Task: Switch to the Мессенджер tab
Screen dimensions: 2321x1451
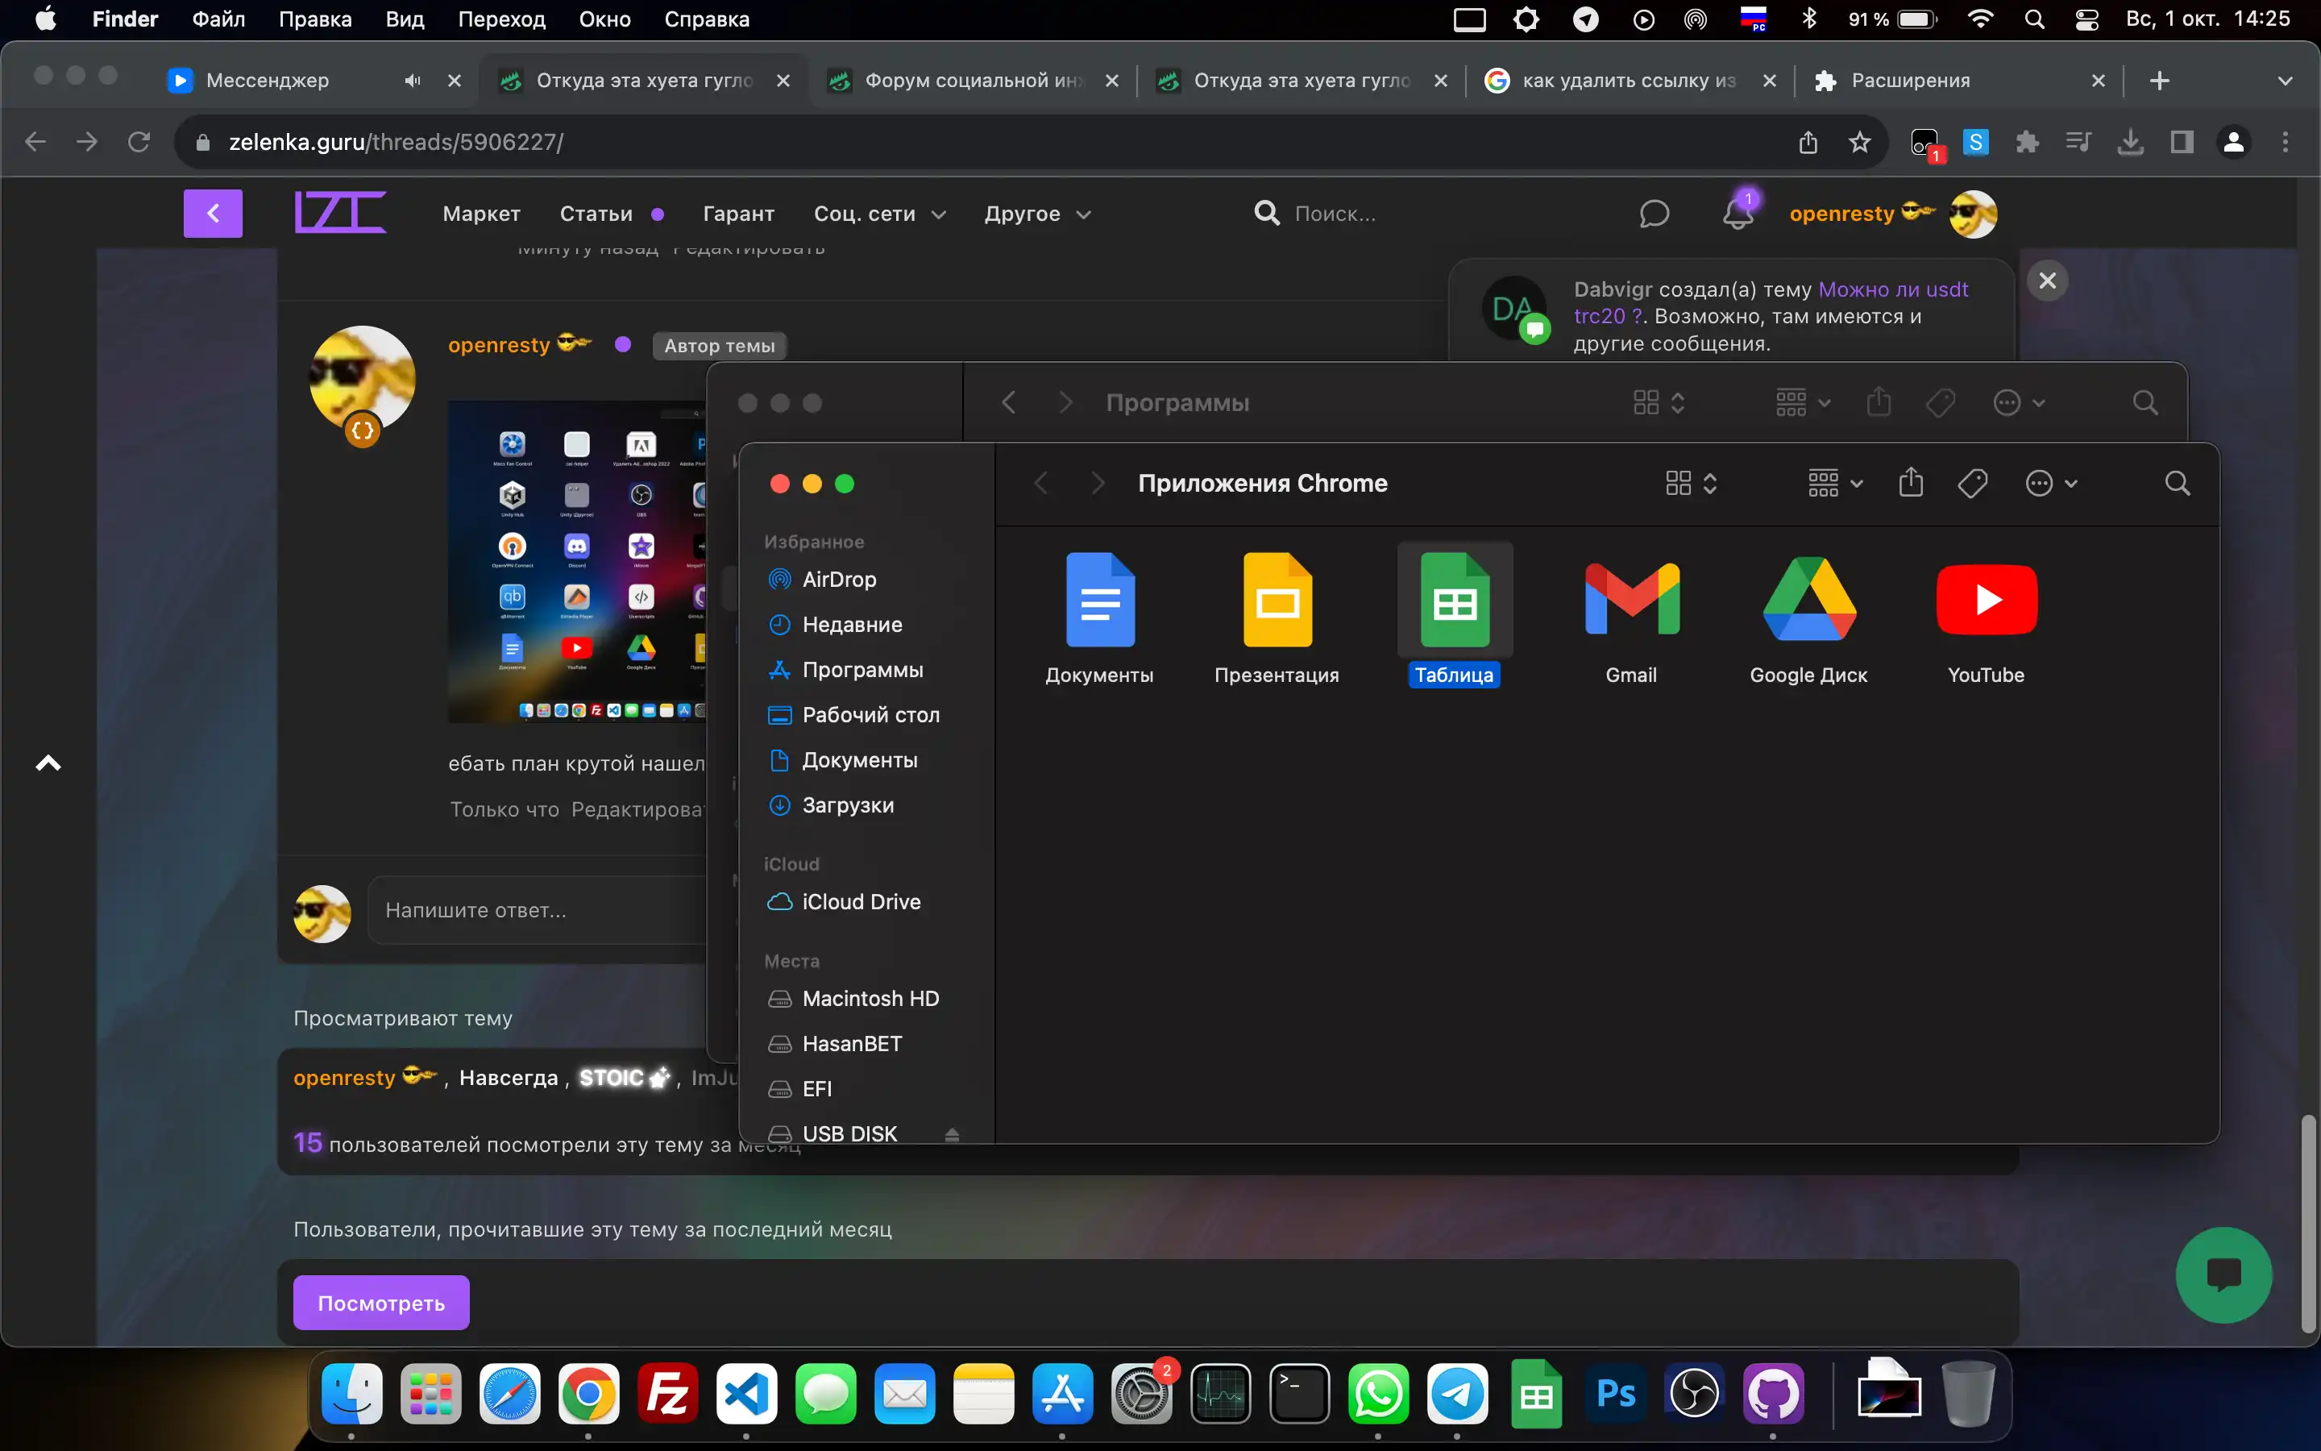Action: (x=268, y=81)
